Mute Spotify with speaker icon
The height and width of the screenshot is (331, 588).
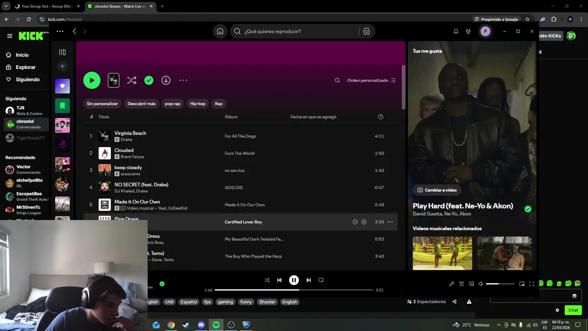pyautogui.click(x=481, y=284)
